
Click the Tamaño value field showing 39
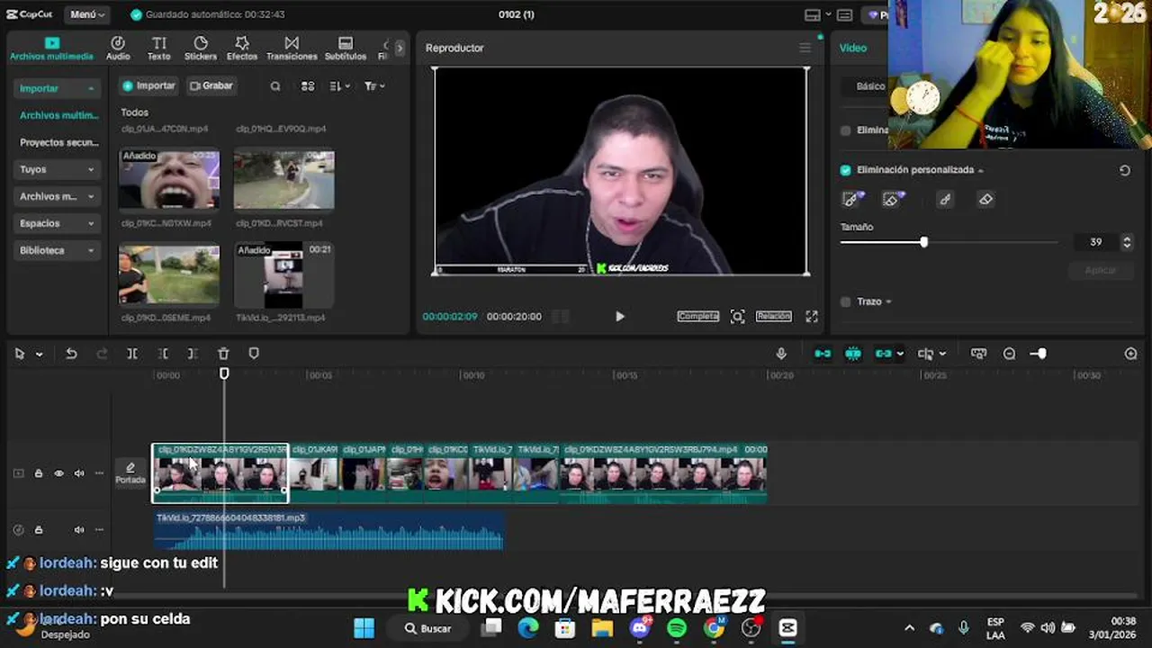click(x=1096, y=242)
